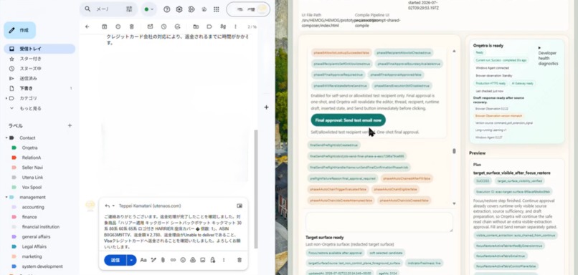Image resolution: width=578 pixels, height=275 pixels.
Task: Open the system development label
Action: coord(42,266)
